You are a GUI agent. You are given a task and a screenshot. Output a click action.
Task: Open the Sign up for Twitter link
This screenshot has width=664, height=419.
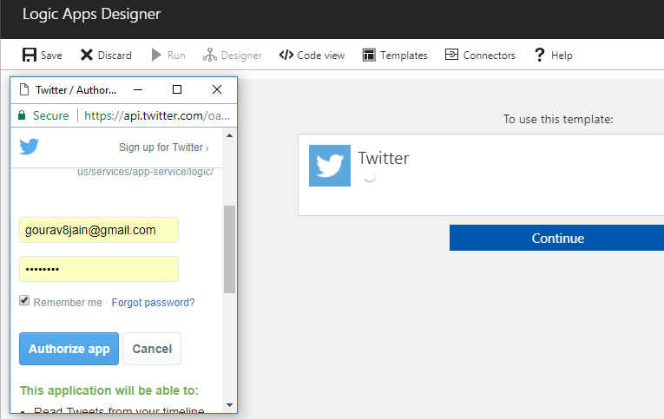[x=164, y=147]
